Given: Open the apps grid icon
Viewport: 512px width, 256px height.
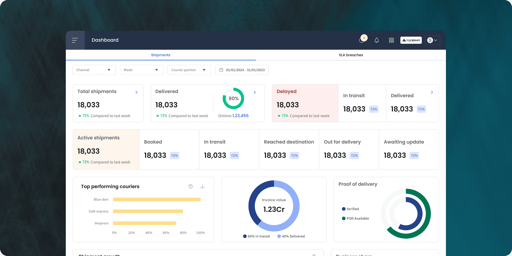Looking at the screenshot, I should 391,40.
